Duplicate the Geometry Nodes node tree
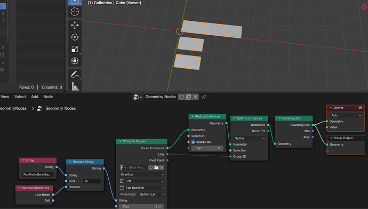This screenshot has width=368, height=209. point(188,97)
